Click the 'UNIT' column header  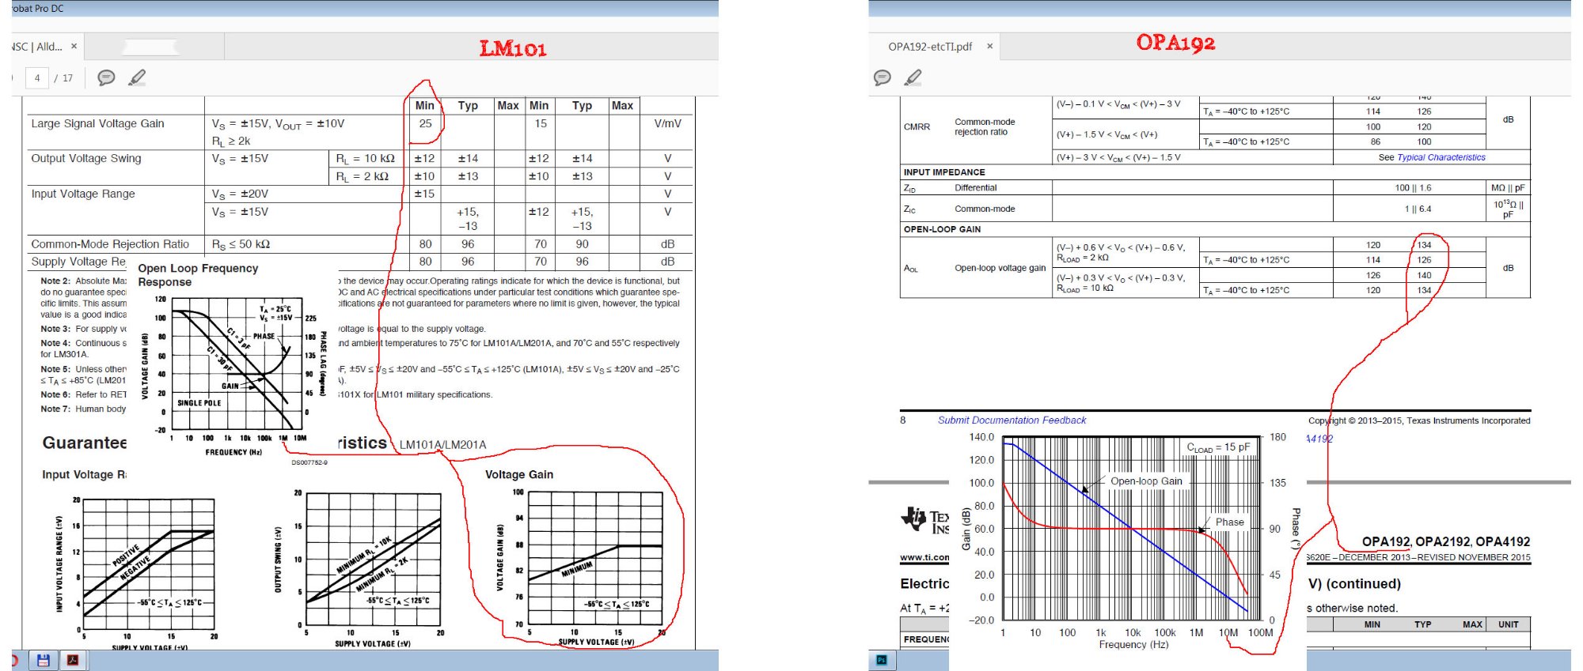(1509, 624)
